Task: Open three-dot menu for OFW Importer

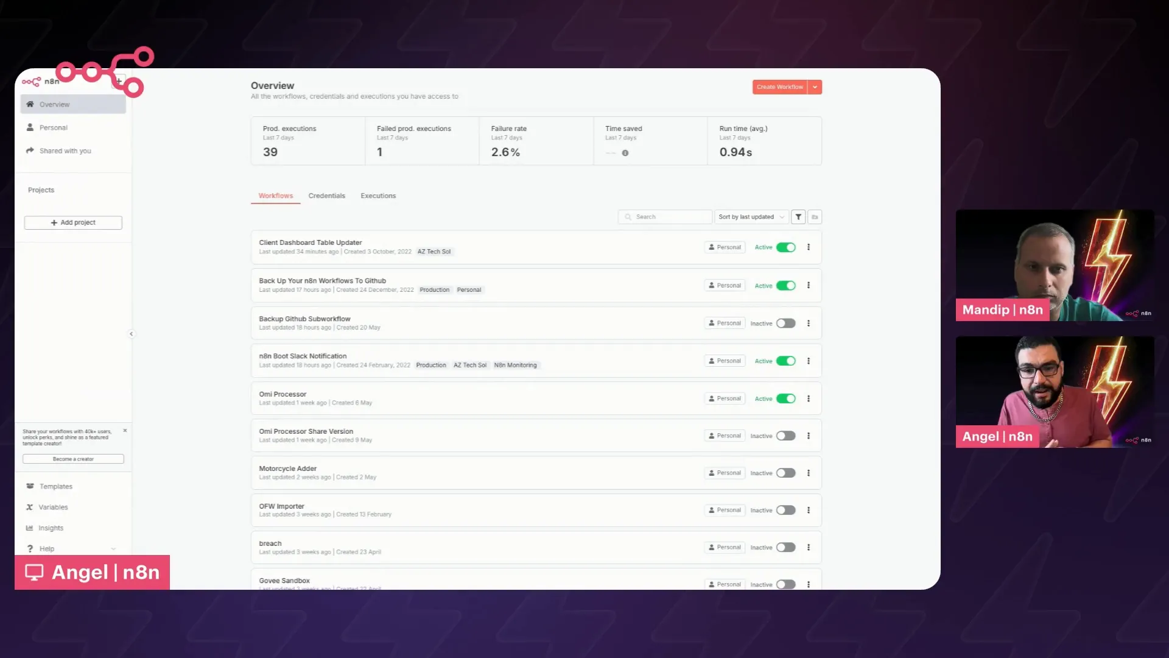Action: click(x=809, y=511)
